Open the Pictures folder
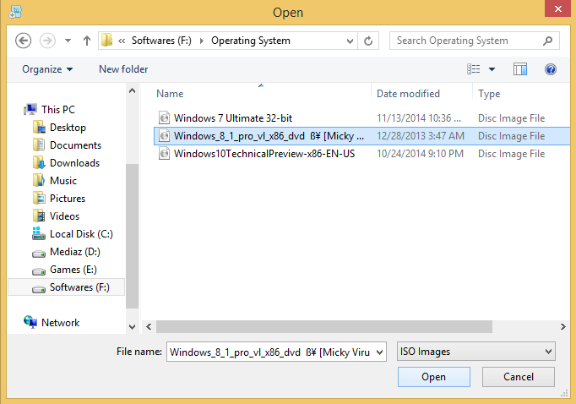The height and width of the screenshot is (404, 576). click(59, 199)
